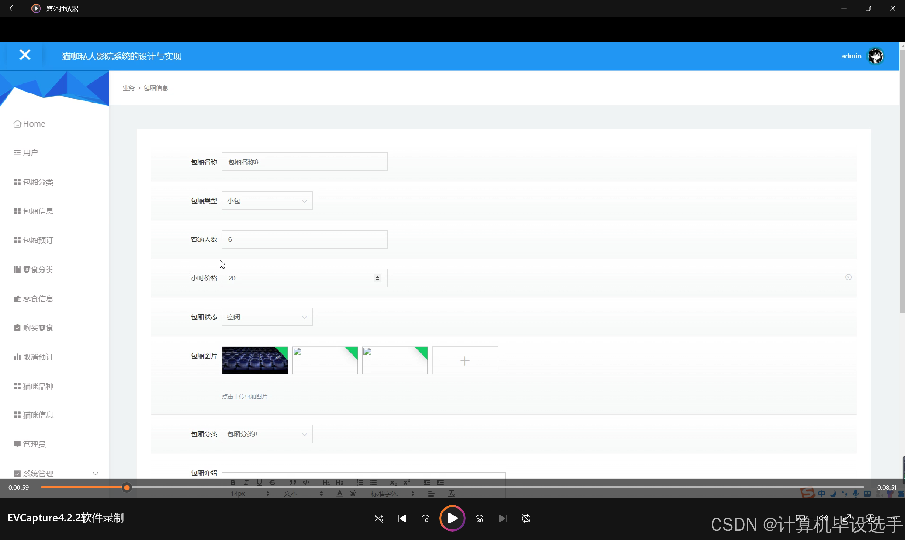Set heading H2 in the editor toolbar
Viewport: 905px width, 540px height.
(x=340, y=482)
